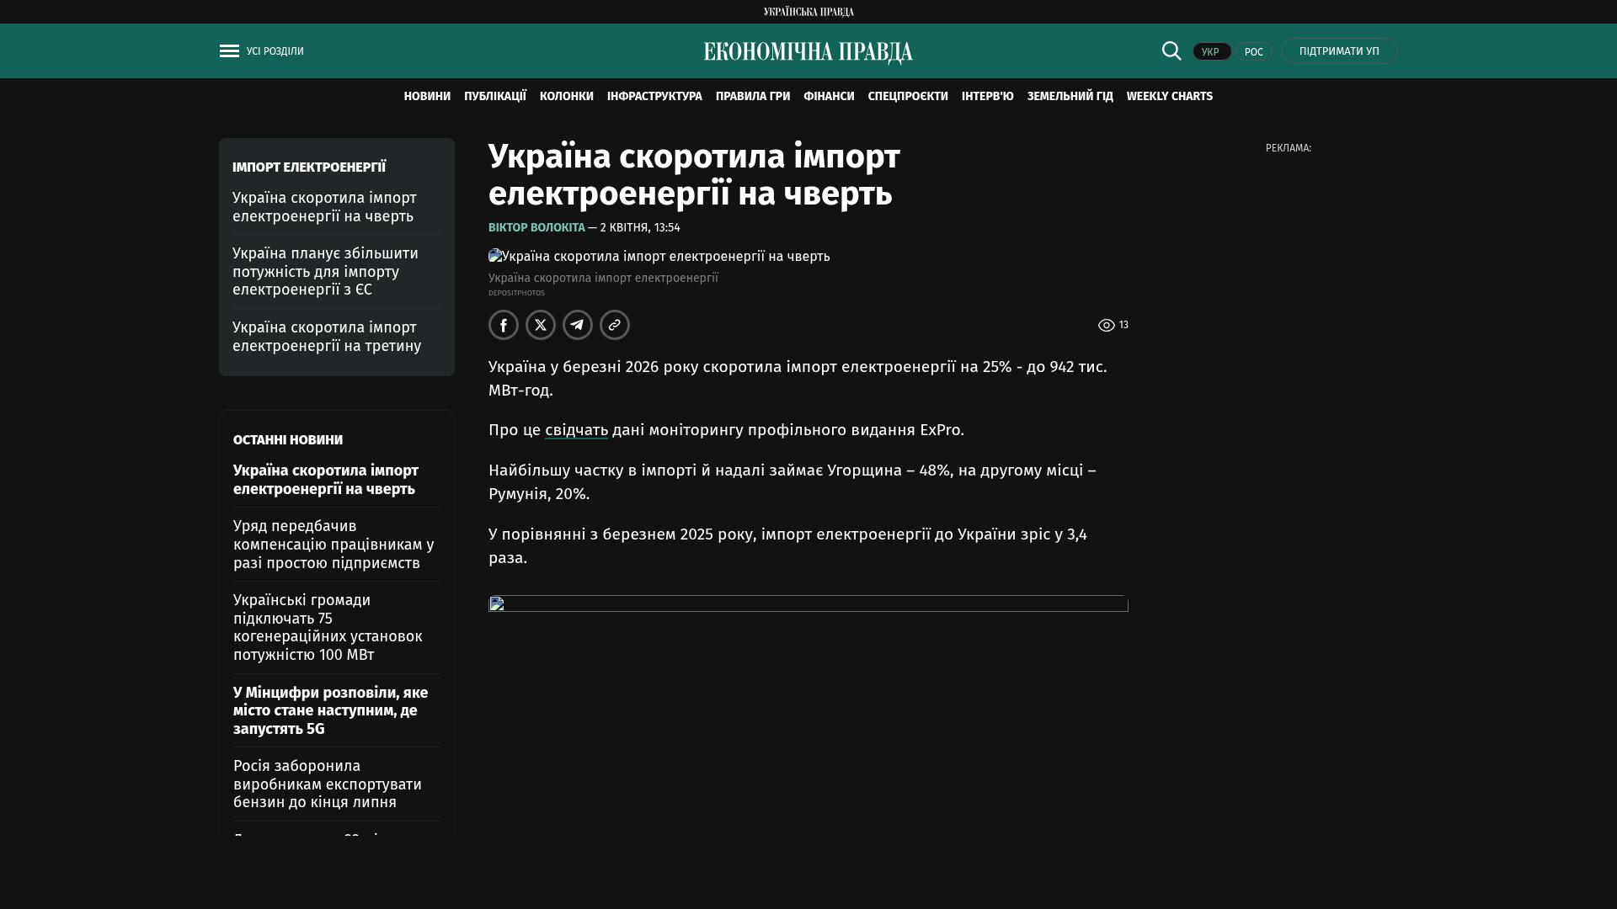Share article on Facebook
The width and height of the screenshot is (1617, 909).
tap(504, 325)
